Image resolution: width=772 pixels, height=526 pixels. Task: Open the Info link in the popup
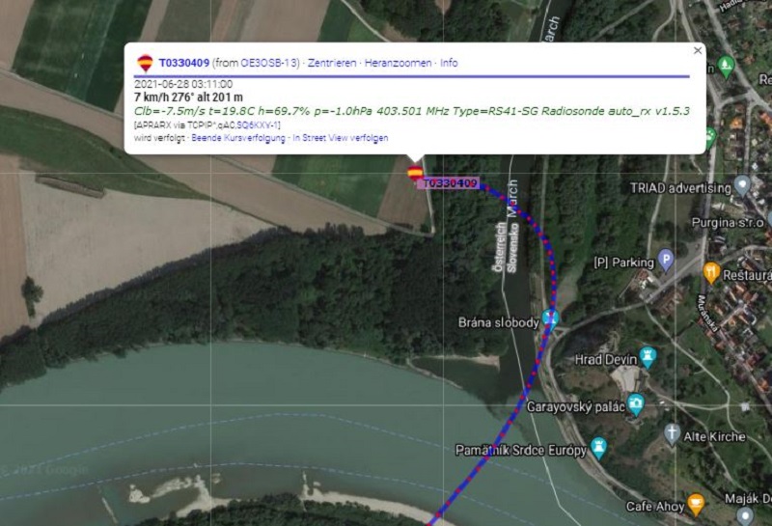[449, 63]
